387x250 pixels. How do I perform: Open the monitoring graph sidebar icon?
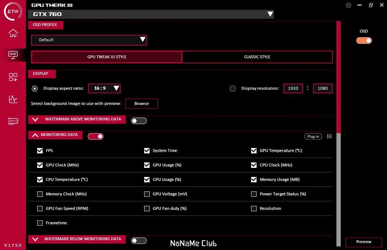pyautogui.click(x=13, y=99)
